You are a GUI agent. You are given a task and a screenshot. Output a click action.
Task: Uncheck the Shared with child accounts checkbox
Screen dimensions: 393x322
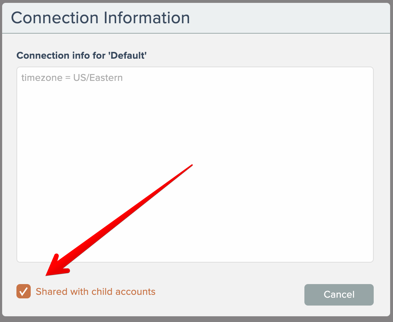pos(24,292)
